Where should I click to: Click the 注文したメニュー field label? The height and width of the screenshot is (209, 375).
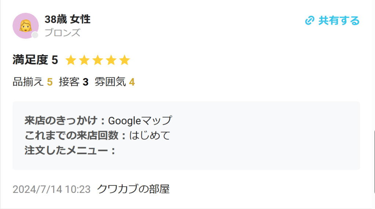pyautogui.click(x=70, y=151)
